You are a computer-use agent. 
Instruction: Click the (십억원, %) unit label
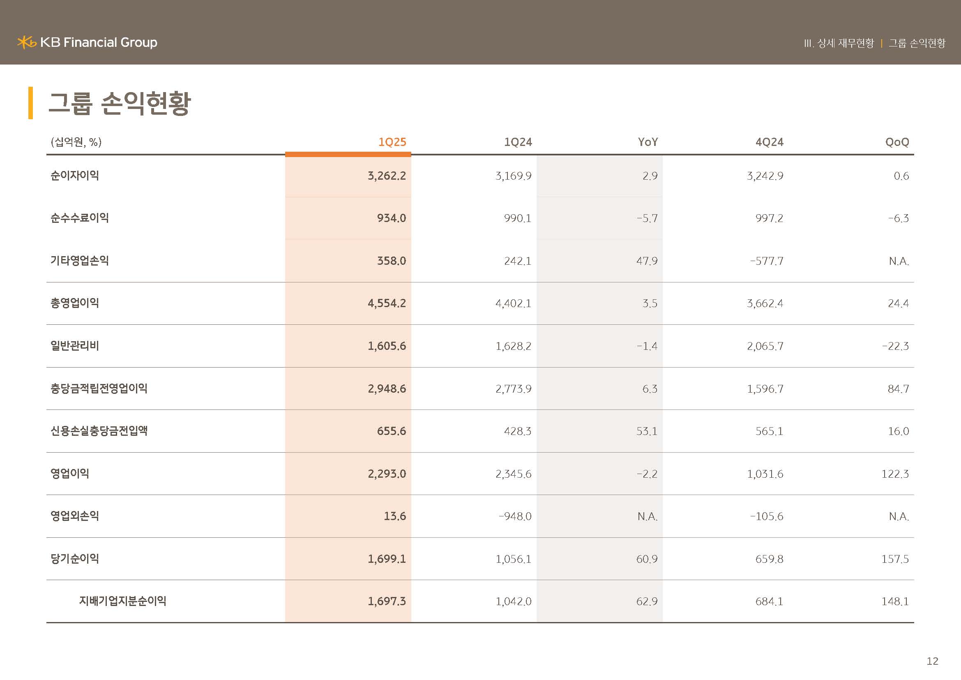pyautogui.click(x=76, y=142)
